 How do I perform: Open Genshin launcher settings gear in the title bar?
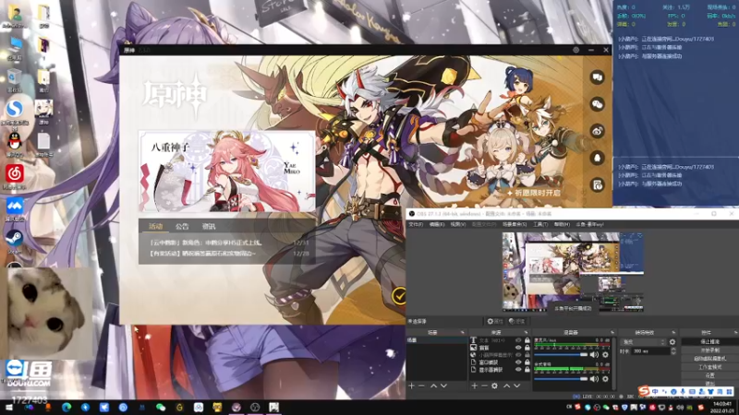click(x=575, y=50)
